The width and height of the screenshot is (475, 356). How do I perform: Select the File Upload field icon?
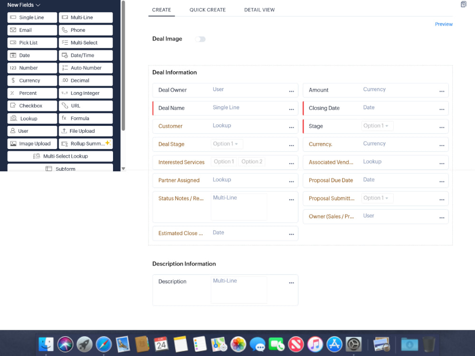64,131
